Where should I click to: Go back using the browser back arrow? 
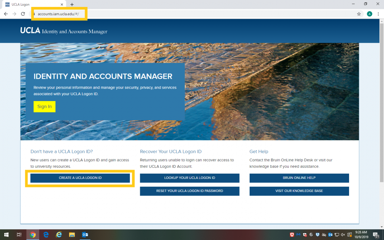(6, 14)
